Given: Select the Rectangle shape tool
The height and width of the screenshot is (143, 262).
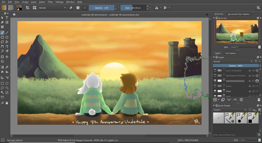Looking at the screenshot, I should point(2,37).
